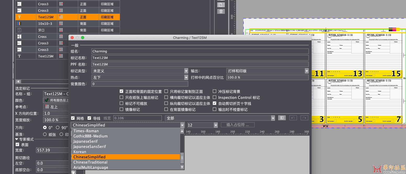Open the 输出 dropdown showing 打样和印版
The image size is (406, 174).
tap(267, 71)
